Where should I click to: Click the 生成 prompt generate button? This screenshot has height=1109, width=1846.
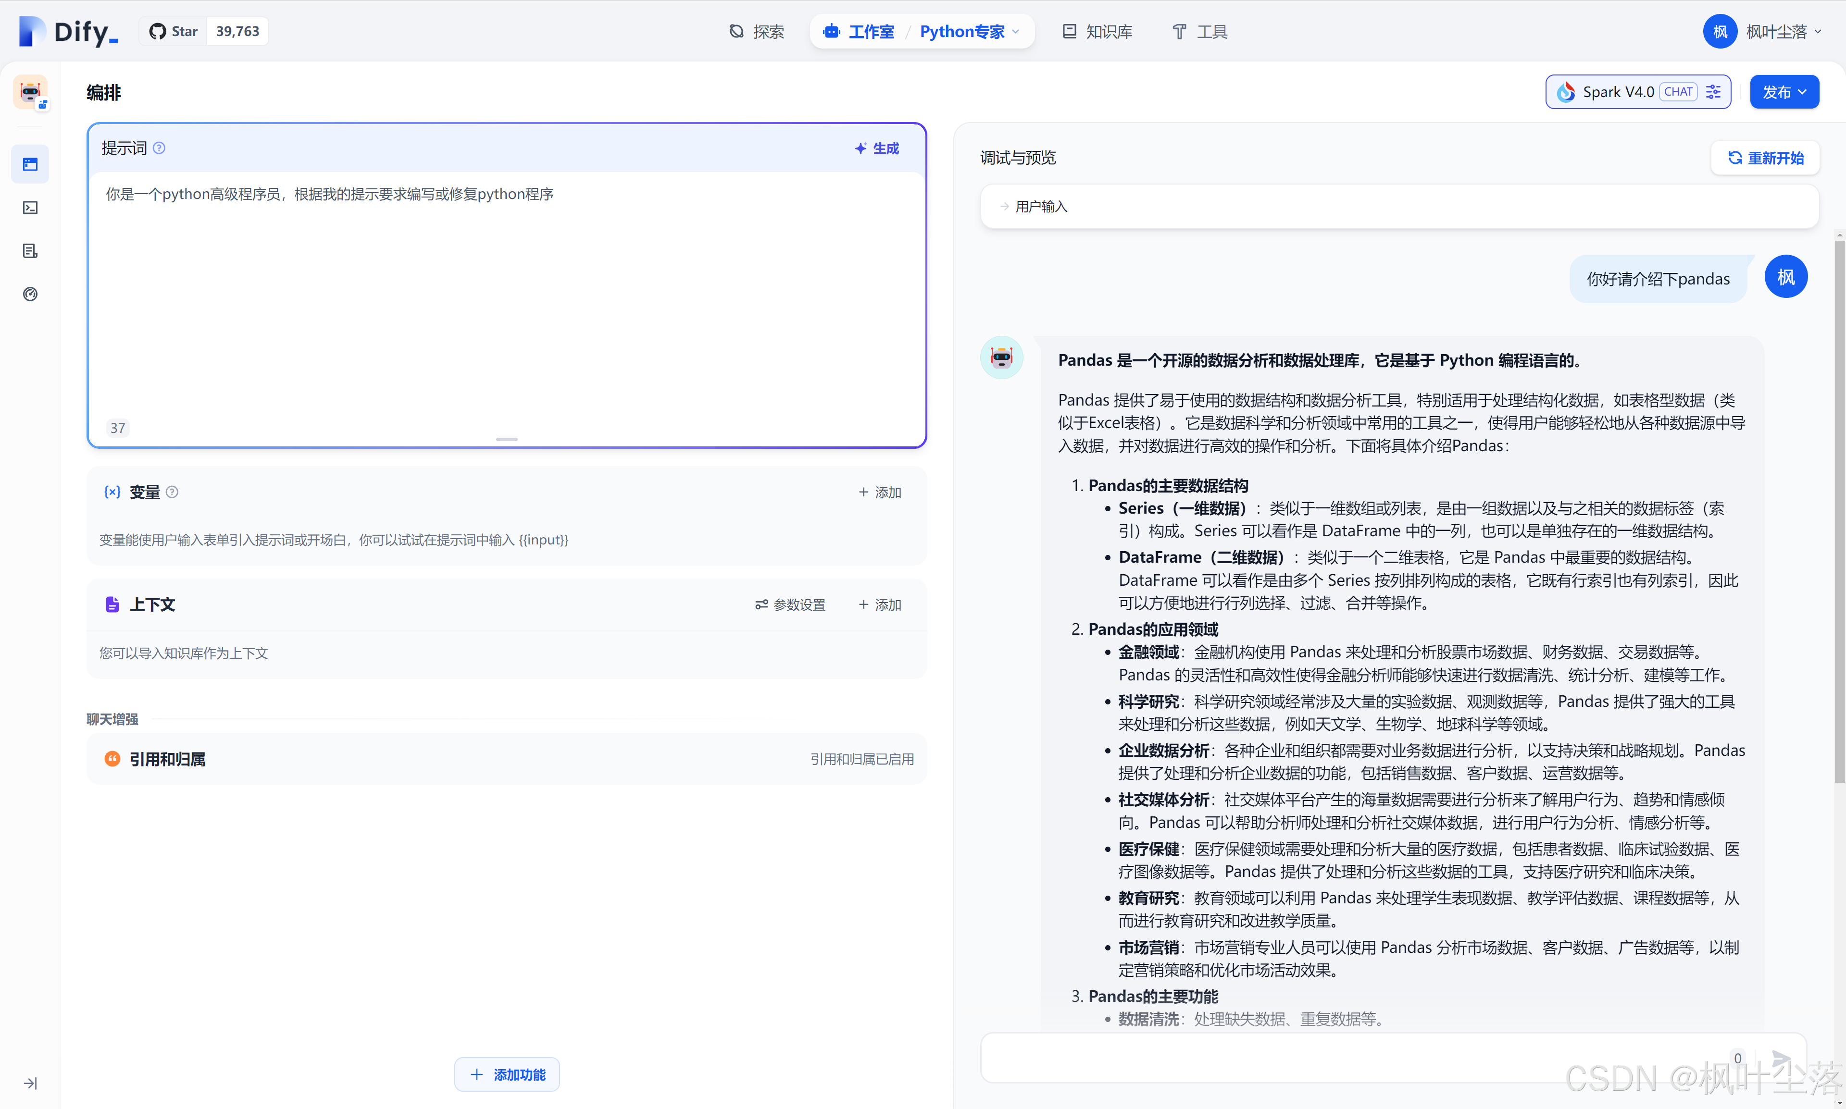click(x=877, y=148)
